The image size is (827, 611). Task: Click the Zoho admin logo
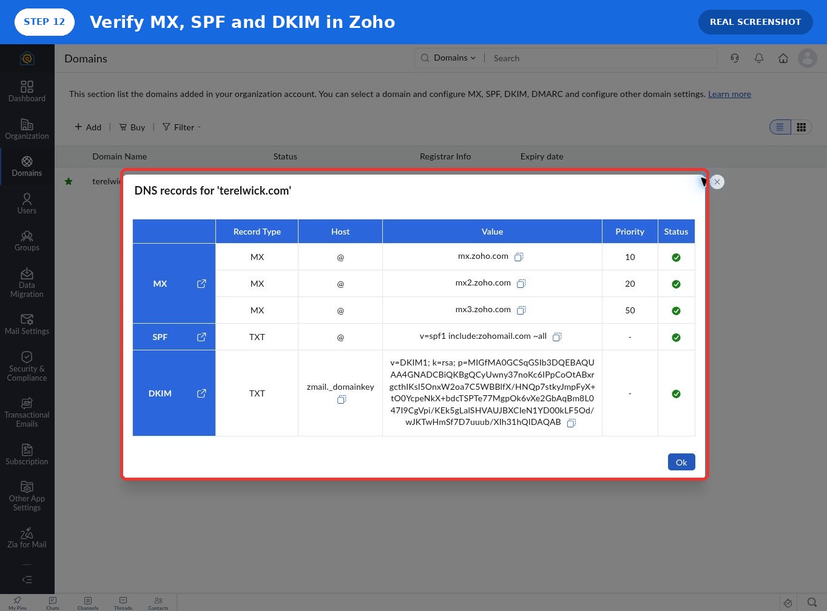27,58
